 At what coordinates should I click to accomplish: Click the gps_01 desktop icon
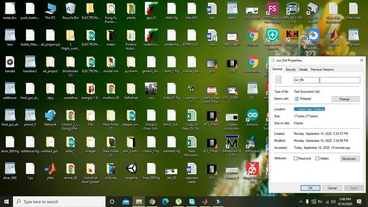151,11
